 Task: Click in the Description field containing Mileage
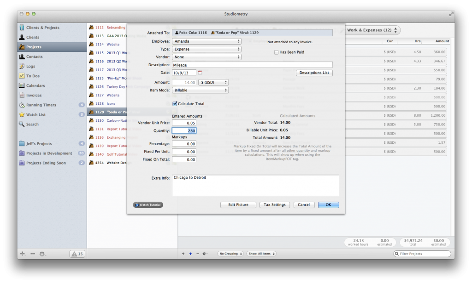[252, 65]
